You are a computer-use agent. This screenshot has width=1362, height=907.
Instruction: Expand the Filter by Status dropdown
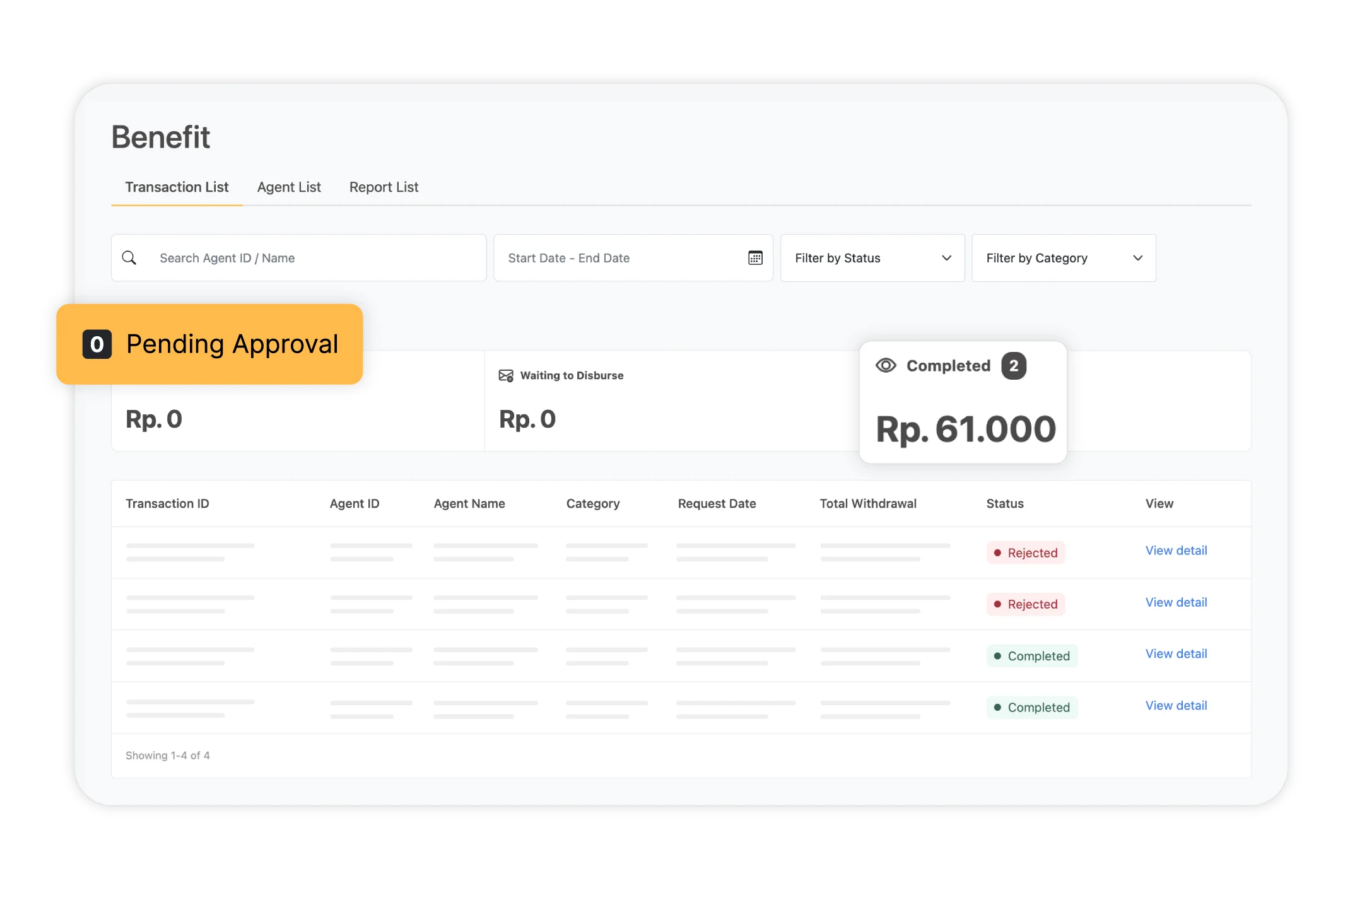point(872,258)
